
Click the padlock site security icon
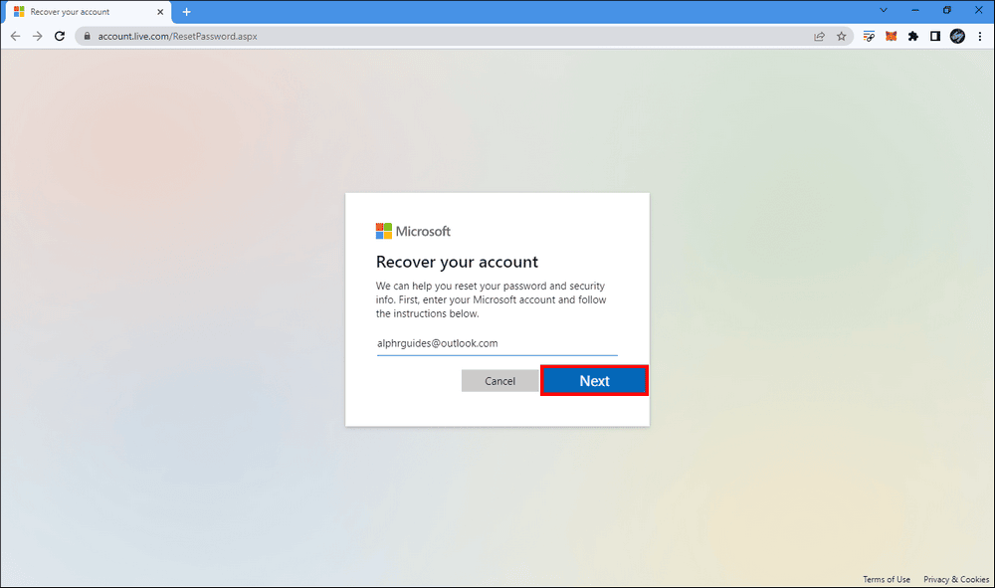point(89,36)
